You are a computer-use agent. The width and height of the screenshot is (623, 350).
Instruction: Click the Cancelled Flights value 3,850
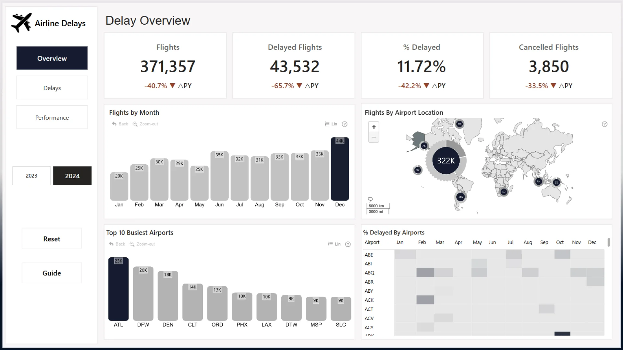coord(549,66)
